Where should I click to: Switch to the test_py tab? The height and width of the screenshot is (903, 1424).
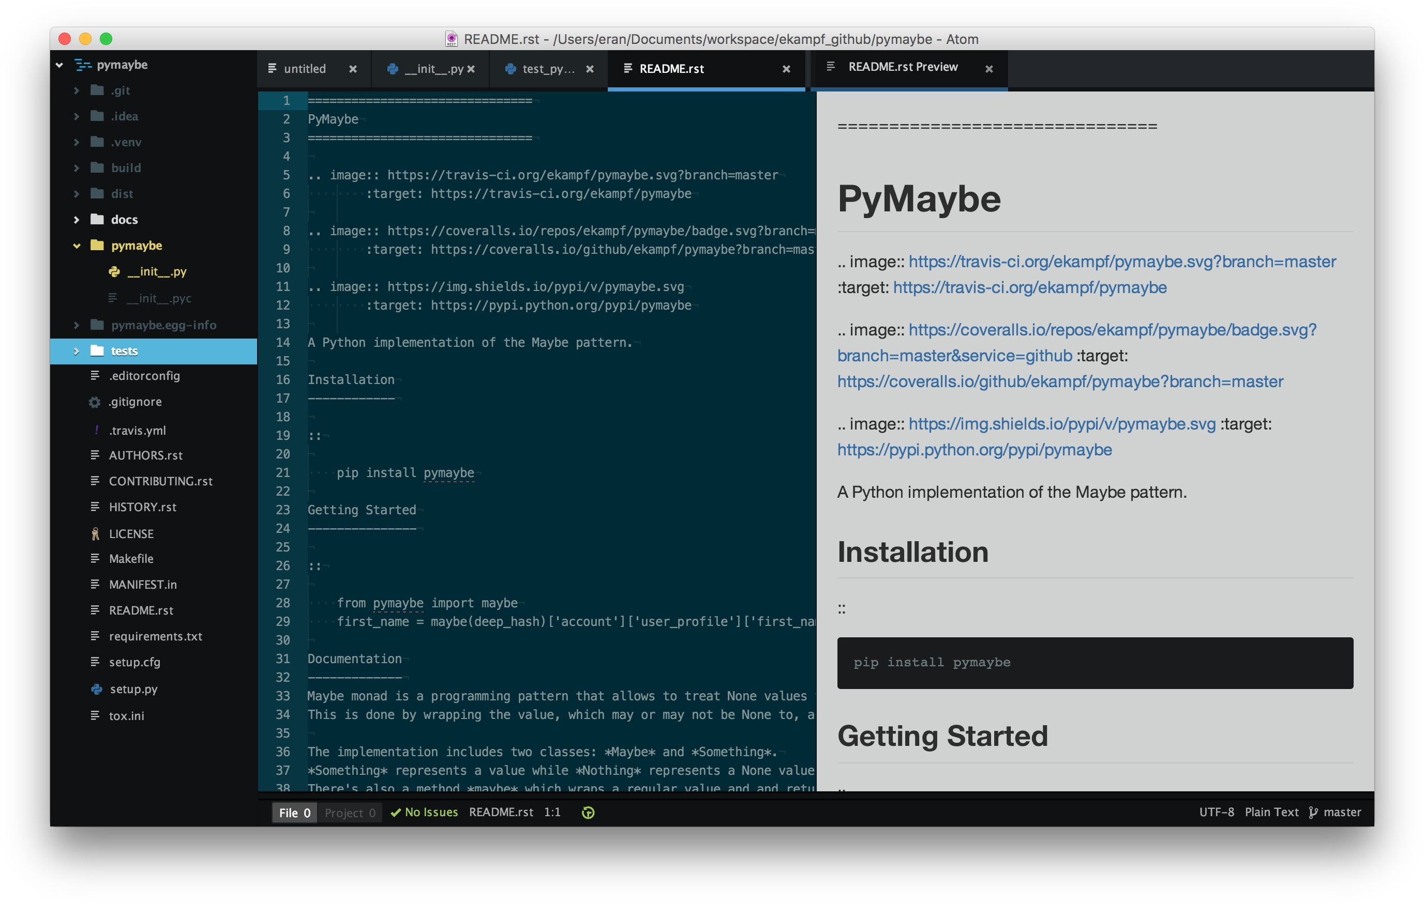[548, 69]
